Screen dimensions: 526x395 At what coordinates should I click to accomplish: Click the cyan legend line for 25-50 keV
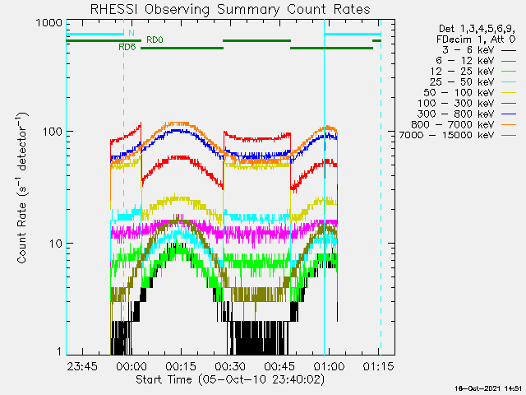click(x=509, y=82)
